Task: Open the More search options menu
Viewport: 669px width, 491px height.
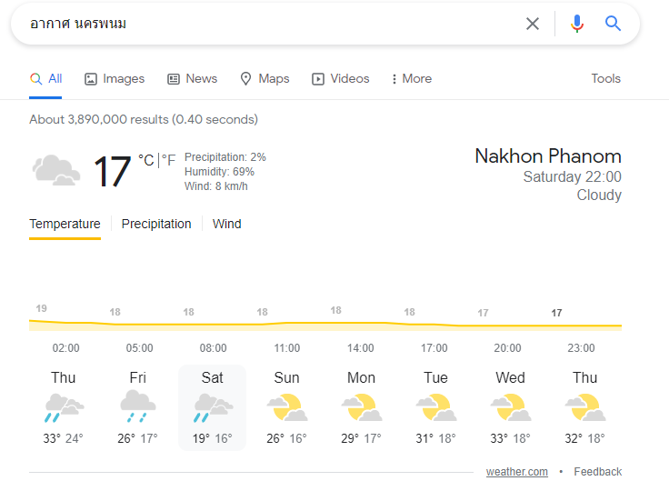Action: (411, 79)
